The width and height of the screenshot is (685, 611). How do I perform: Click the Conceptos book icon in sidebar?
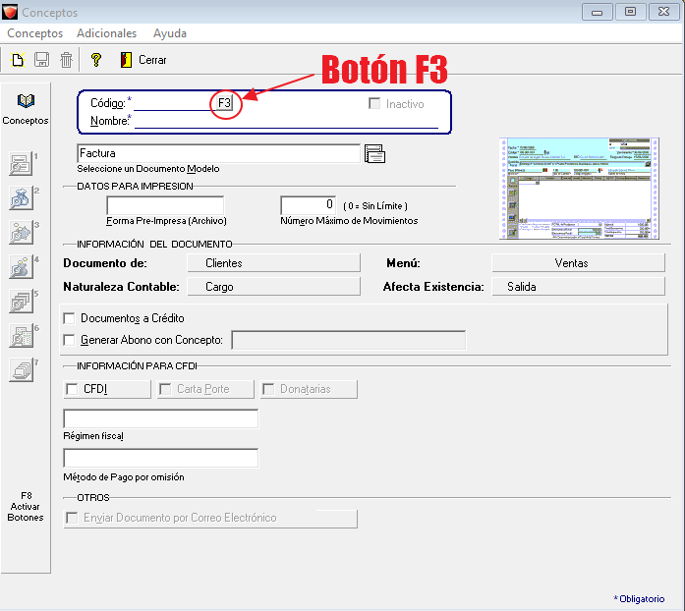tap(26, 102)
